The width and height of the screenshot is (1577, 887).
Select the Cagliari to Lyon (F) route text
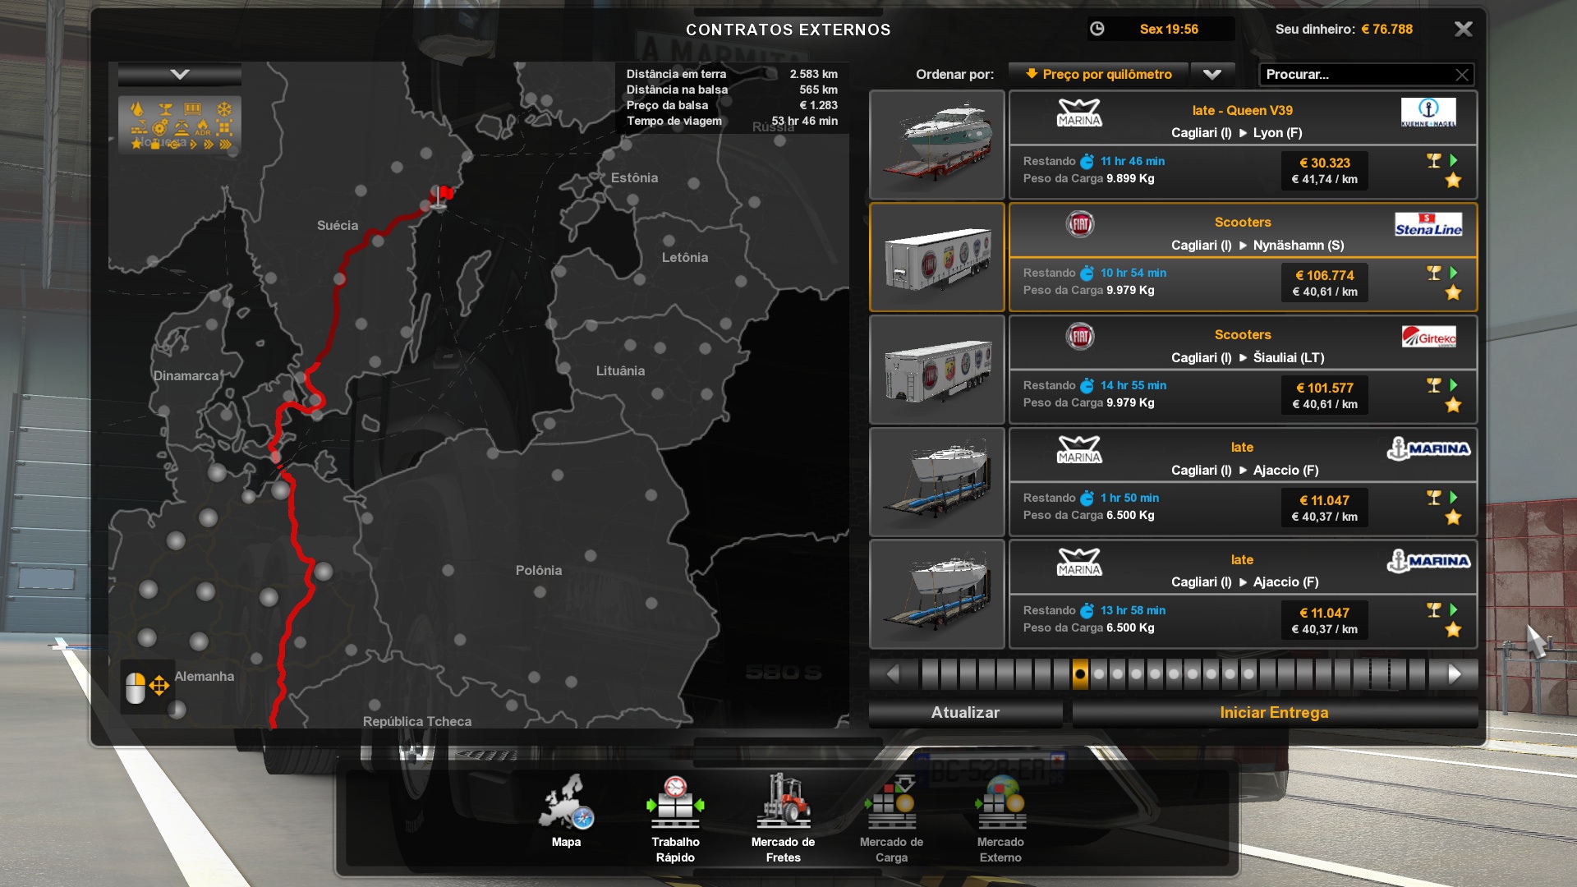(1236, 133)
